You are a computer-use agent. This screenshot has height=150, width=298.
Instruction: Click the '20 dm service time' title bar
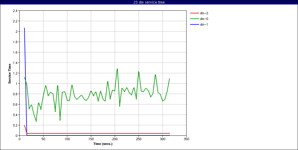click(149, 2)
